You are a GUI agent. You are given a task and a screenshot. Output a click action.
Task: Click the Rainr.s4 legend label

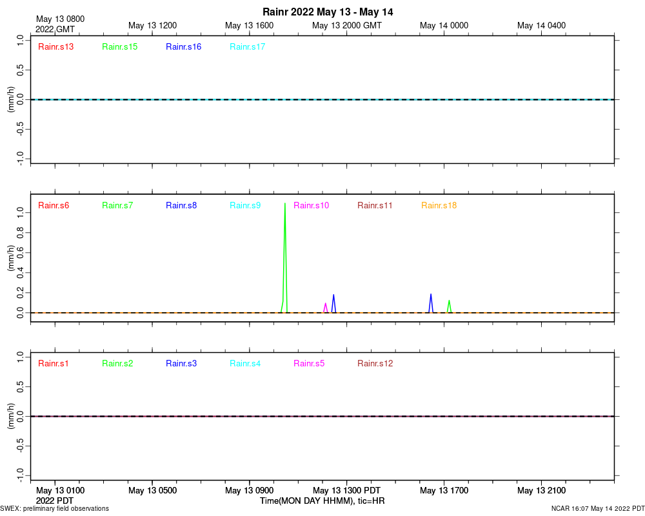(x=244, y=363)
